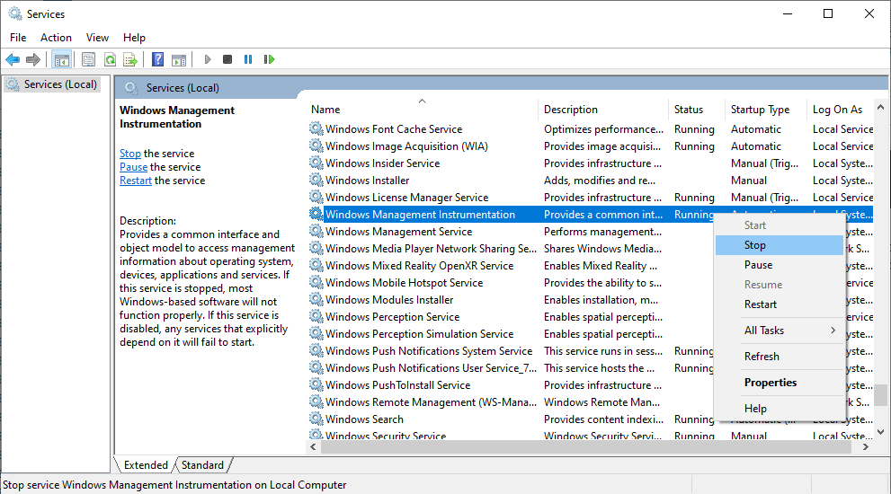891x494 pixels.
Task: Select Windows Push Notifications User Service row
Action: tap(511, 367)
